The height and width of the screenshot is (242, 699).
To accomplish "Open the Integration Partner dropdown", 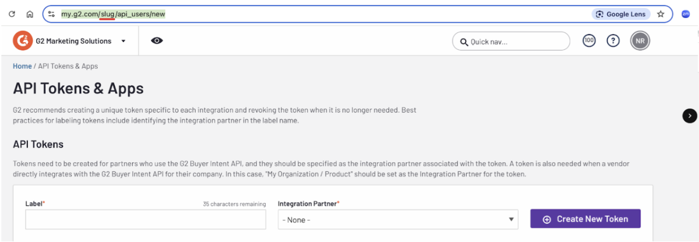I will pos(398,219).
